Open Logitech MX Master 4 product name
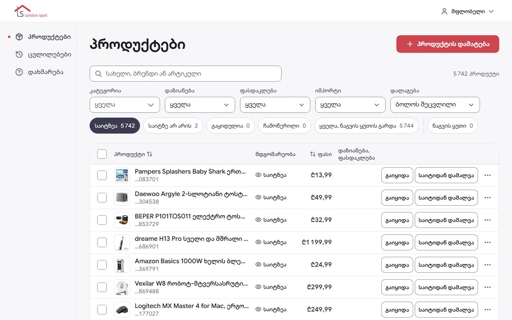Viewport: 512px width, 320px height. pos(192,306)
